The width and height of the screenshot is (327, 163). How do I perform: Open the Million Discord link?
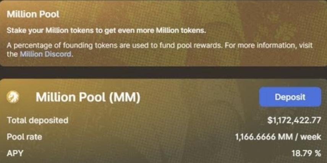[46, 54]
